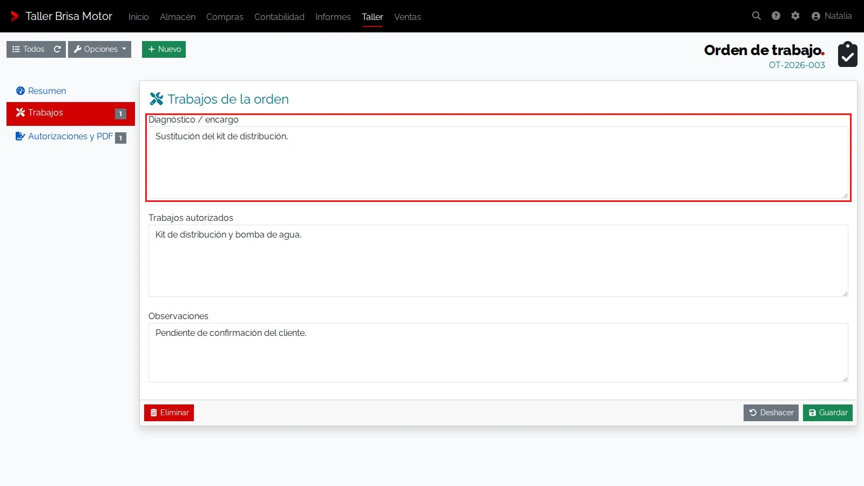Screen dimensions: 864x486
Task: Click the Trabajos count badge
Action: 120,113
